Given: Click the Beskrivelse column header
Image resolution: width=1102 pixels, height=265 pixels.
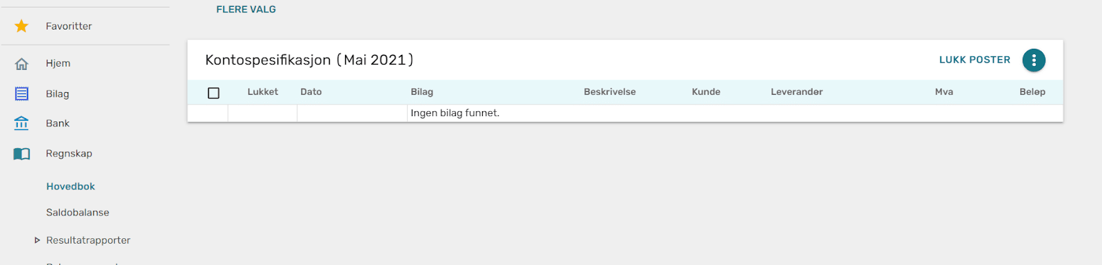Looking at the screenshot, I should coord(610,92).
